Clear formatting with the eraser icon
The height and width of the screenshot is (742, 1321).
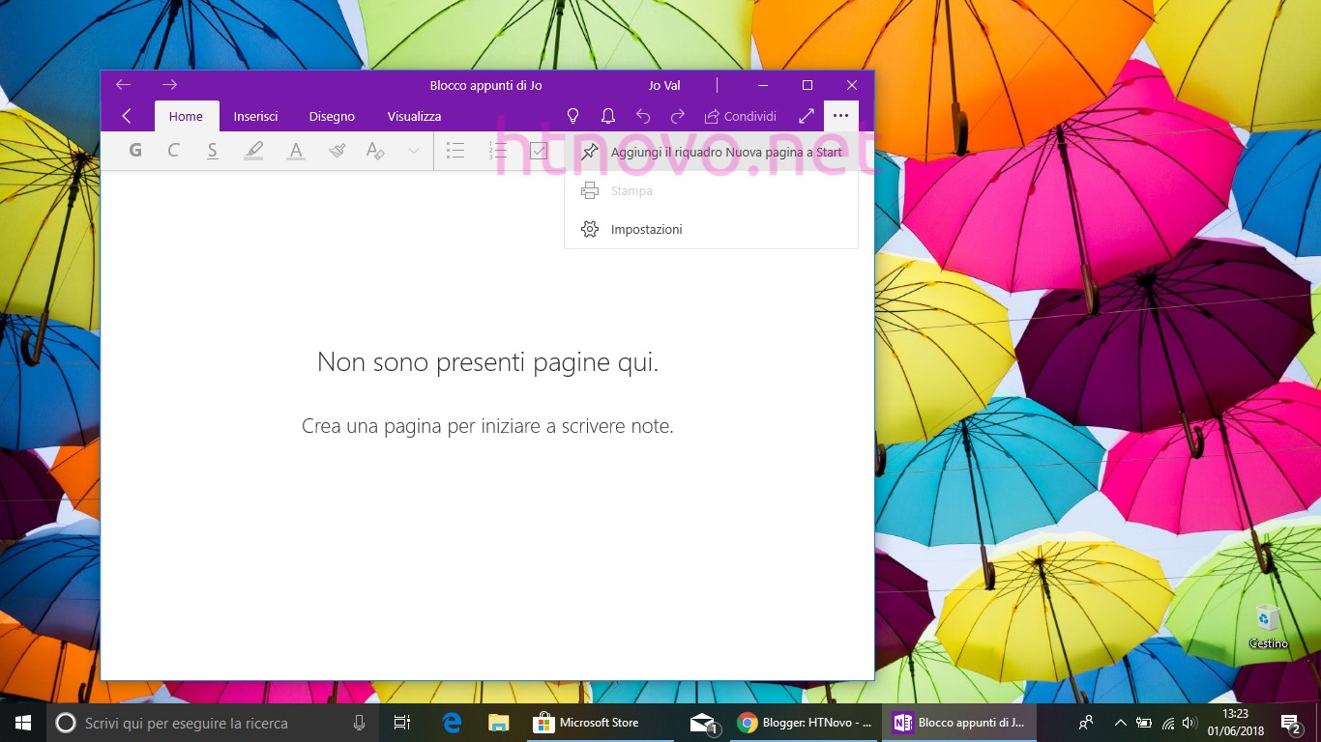(x=376, y=151)
